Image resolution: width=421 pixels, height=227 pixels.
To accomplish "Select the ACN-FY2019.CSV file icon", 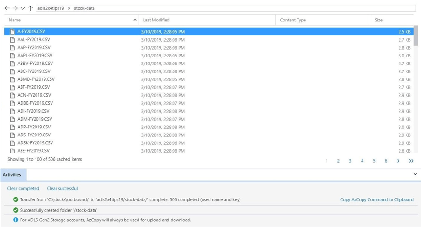I will click(x=12, y=95).
